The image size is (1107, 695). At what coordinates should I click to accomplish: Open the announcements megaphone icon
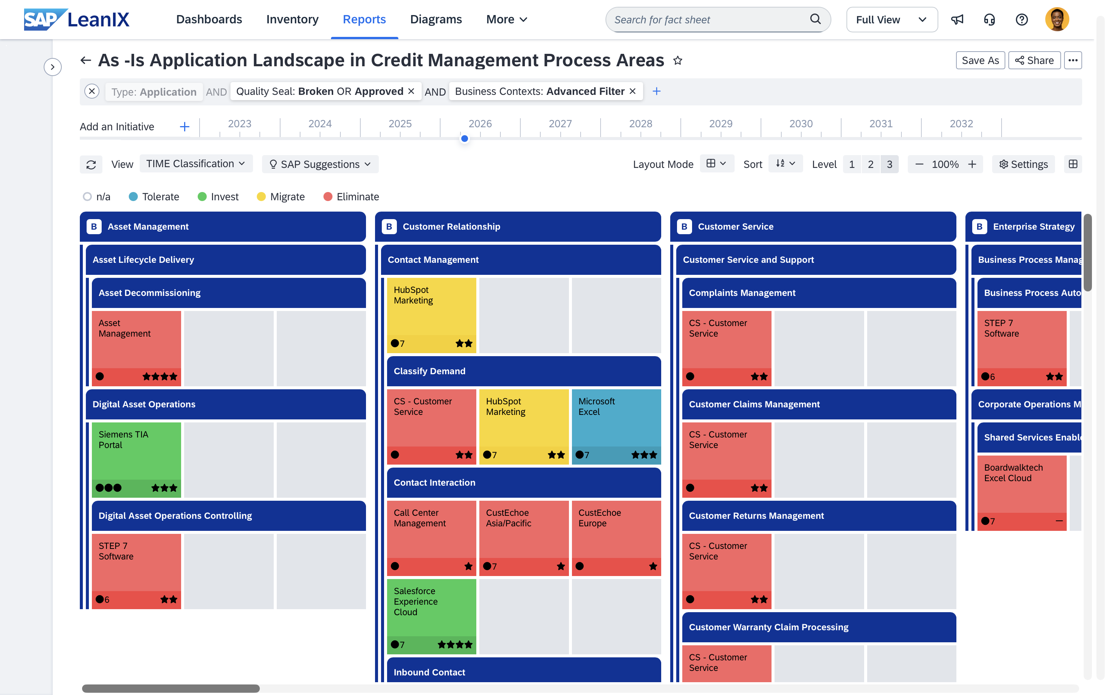(957, 19)
